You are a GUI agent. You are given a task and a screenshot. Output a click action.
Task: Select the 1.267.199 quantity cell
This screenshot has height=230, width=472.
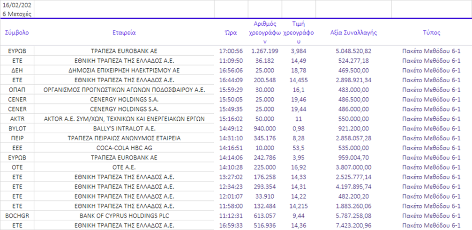[x=265, y=51]
